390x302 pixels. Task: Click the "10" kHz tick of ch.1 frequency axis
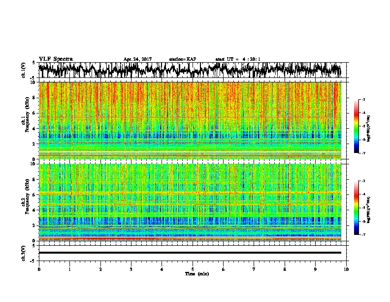(33, 82)
